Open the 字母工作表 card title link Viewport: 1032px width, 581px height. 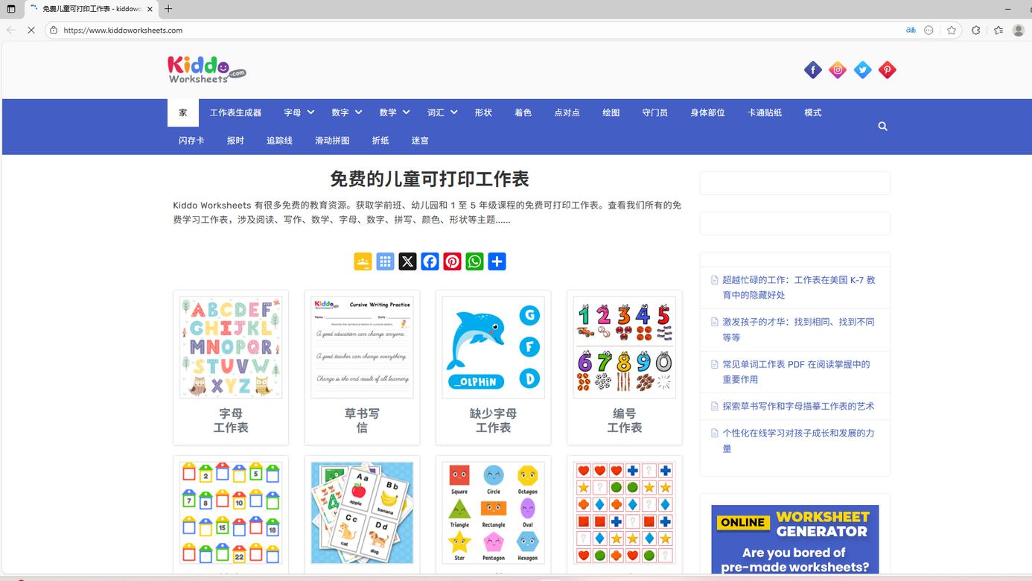231,420
